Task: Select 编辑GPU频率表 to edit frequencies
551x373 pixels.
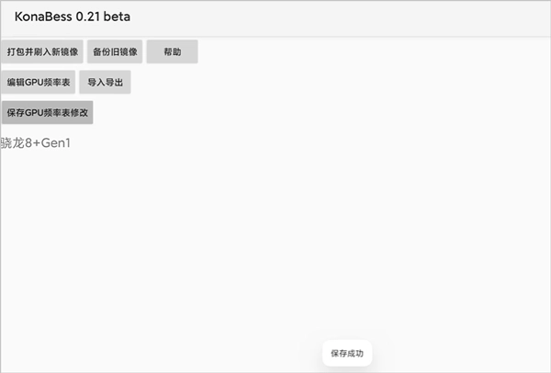Action: [x=39, y=83]
